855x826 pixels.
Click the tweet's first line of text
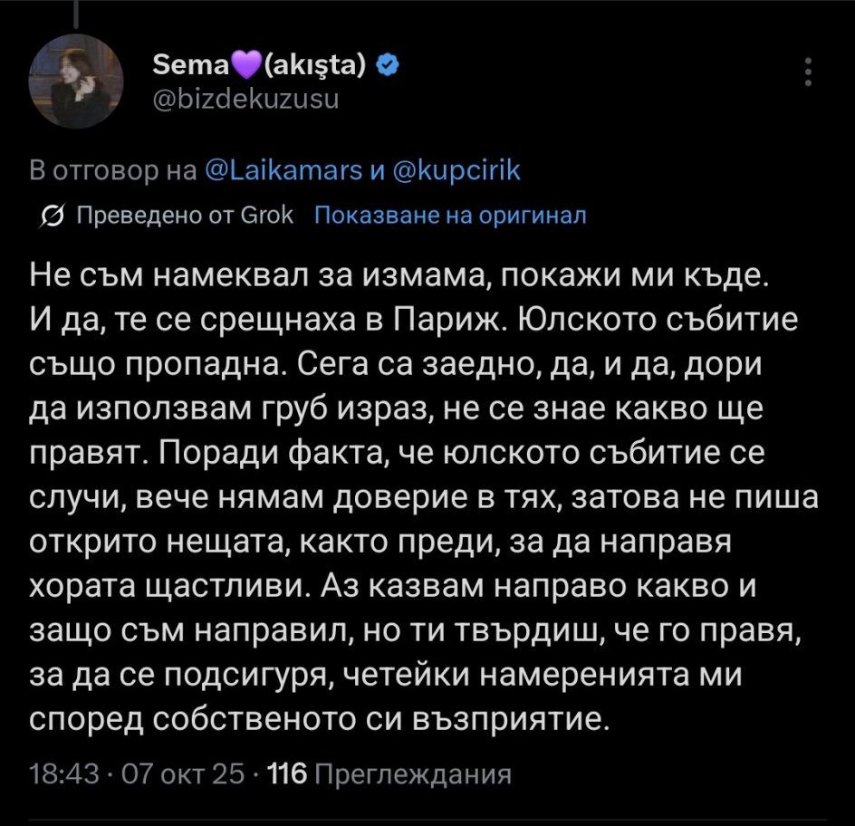(399, 278)
